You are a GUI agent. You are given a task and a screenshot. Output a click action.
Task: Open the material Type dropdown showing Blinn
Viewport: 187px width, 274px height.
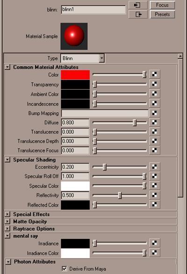coord(82,58)
